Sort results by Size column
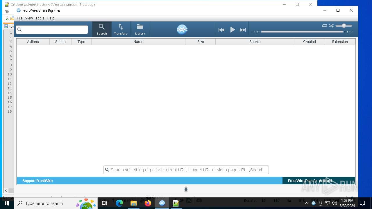372x209 pixels. point(201,42)
